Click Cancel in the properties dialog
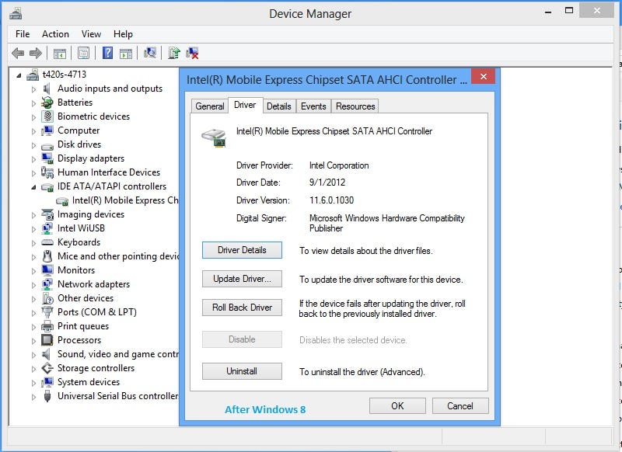 460,406
